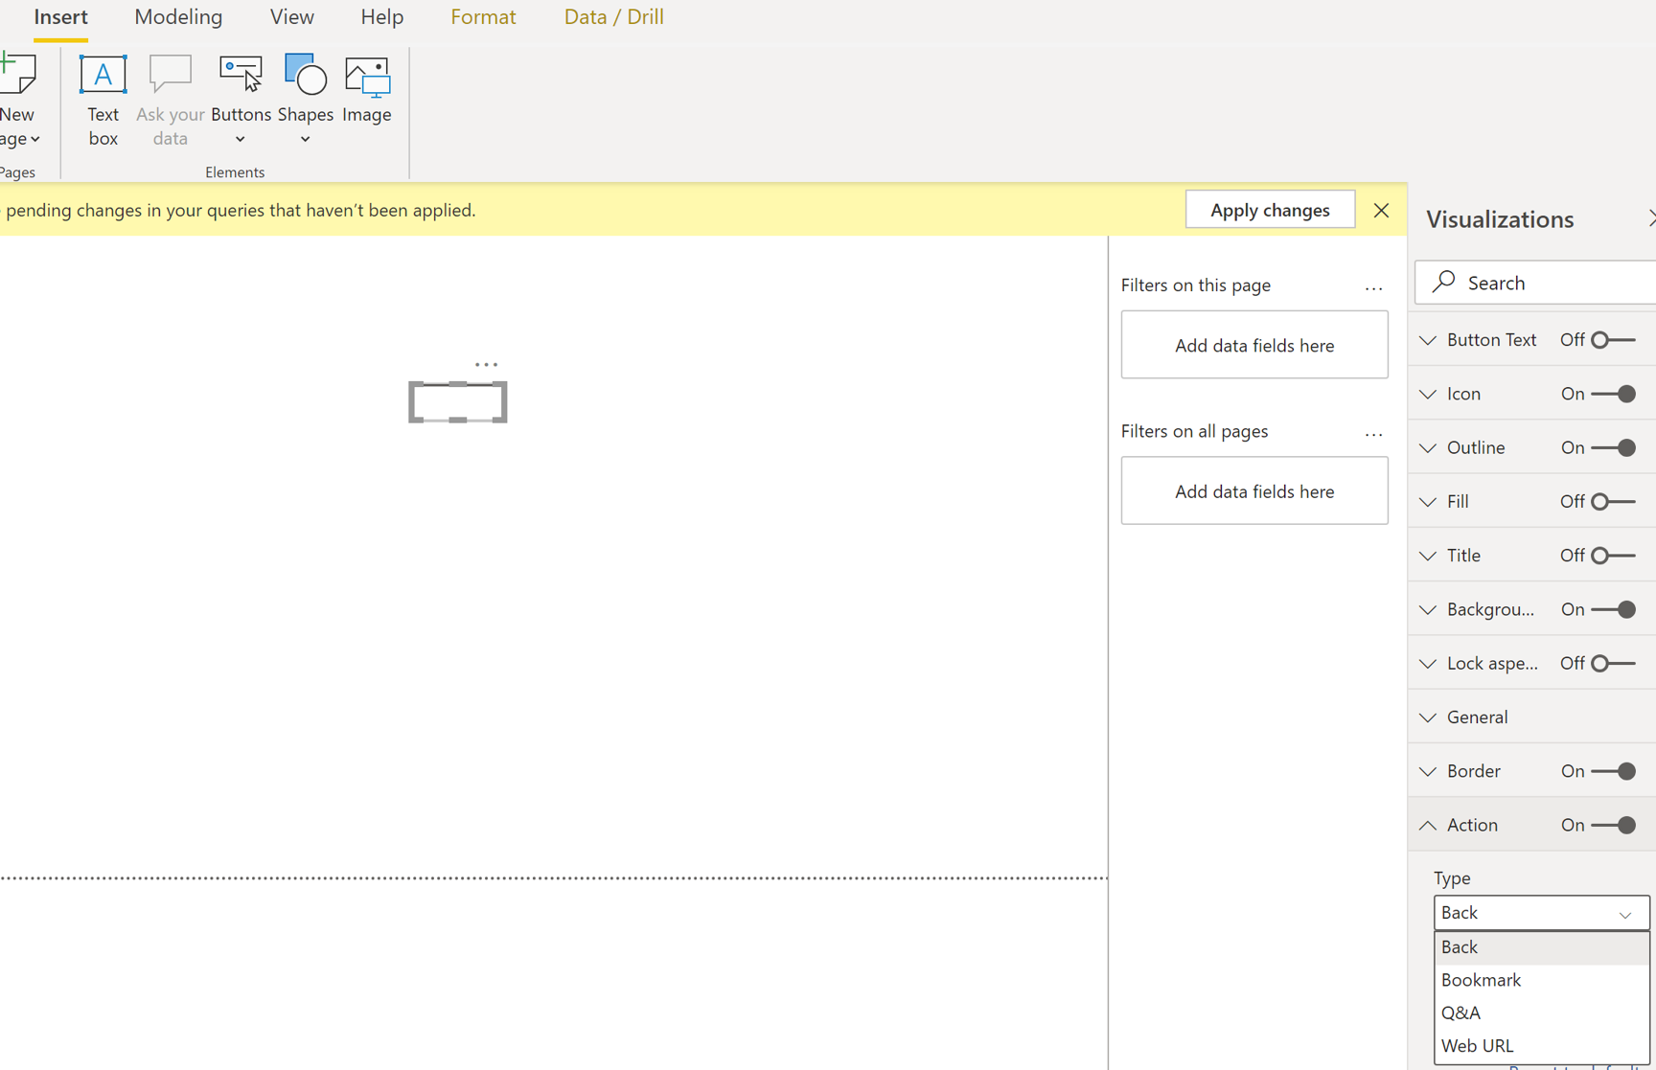Select the blank button on the canvas
Image resolution: width=1656 pixels, height=1070 pixels.
[x=458, y=401]
